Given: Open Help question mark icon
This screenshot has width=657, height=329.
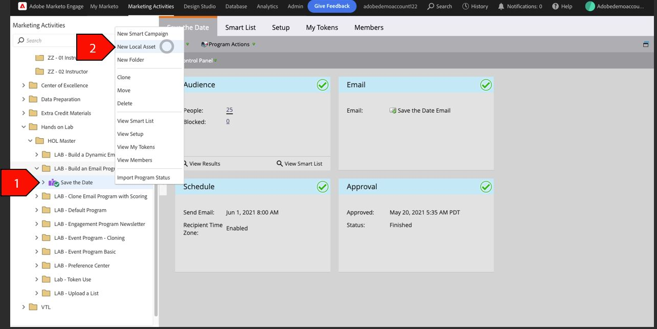Looking at the screenshot, I should pyautogui.click(x=555, y=7).
